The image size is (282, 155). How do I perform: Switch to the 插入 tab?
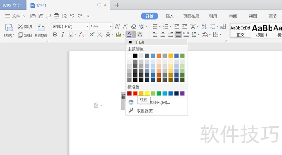[x=170, y=16]
